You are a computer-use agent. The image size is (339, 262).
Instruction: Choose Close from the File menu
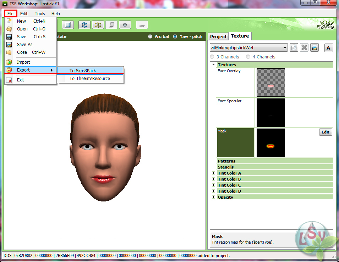pos(31,52)
